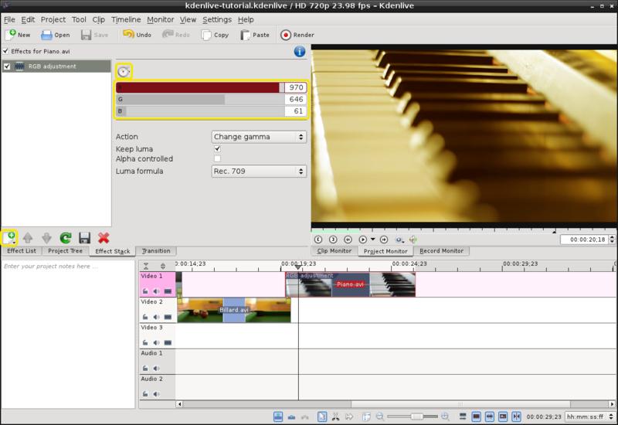Click the zoom out magnifier in status bar
This screenshot has width=618, height=425.
tap(379, 416)
